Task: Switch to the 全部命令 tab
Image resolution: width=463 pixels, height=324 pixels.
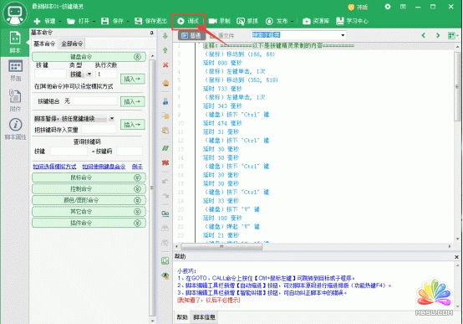Action: tap(72, 44)
